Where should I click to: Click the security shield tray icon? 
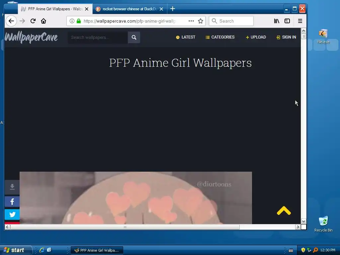[303, 250]
